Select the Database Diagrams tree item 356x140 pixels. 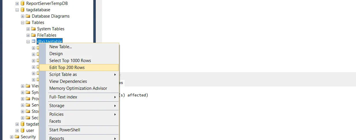click(50, 16)
